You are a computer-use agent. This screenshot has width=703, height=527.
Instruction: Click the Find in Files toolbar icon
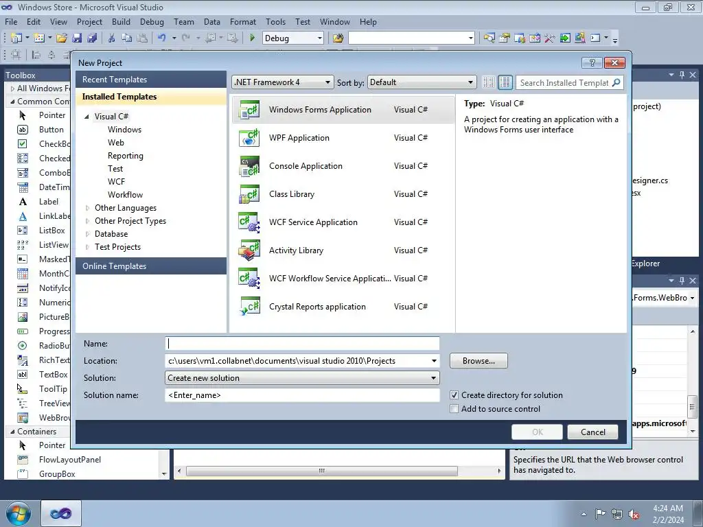point(338,38)
